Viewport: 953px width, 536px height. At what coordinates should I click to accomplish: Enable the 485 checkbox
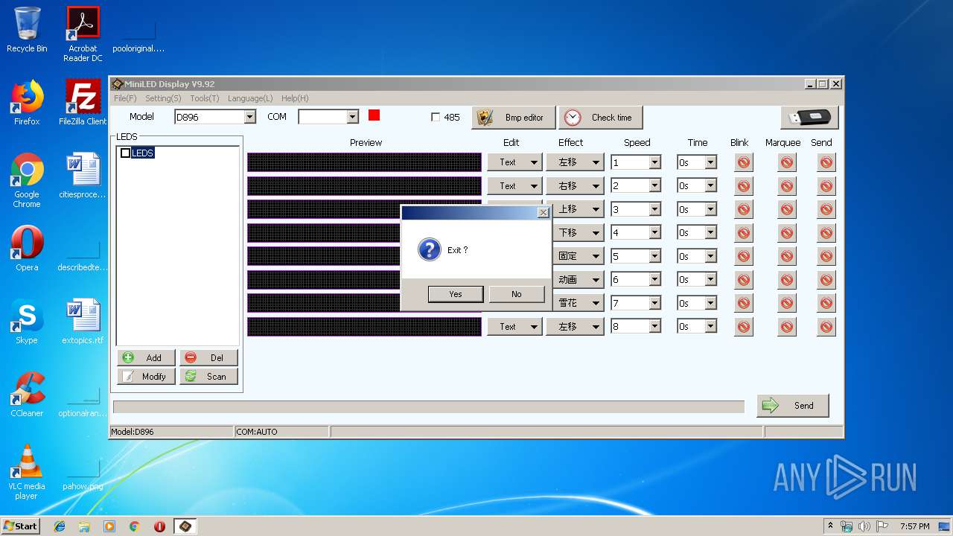point(436,117)
